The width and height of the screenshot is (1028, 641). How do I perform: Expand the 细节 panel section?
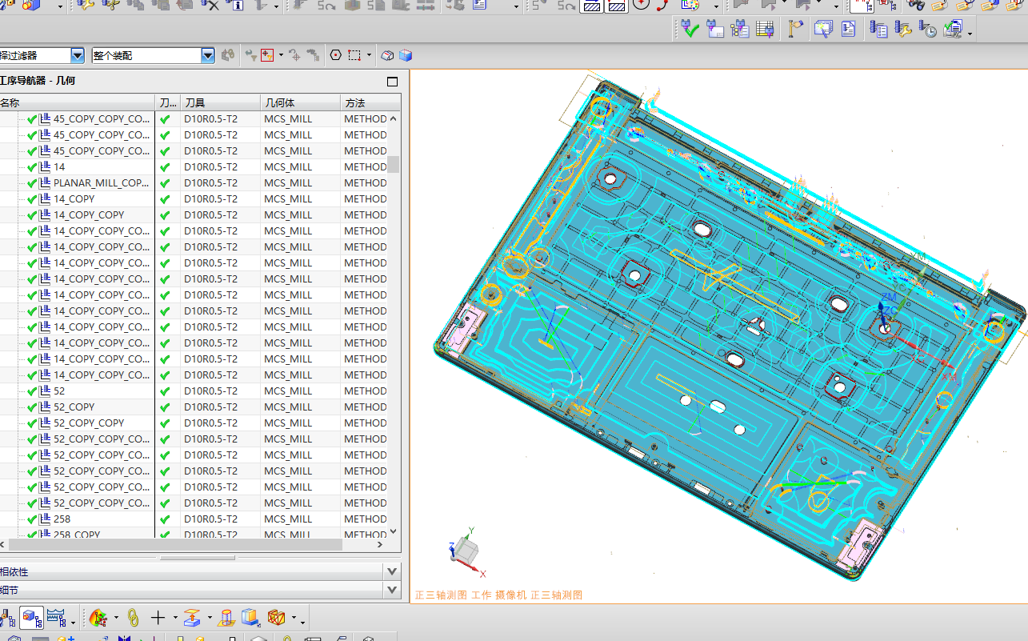coord(392,591)
